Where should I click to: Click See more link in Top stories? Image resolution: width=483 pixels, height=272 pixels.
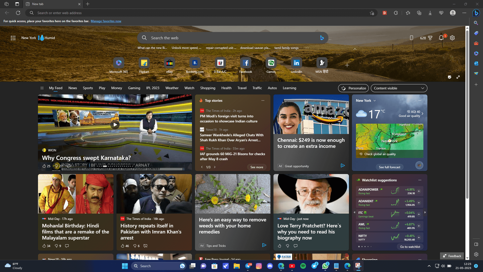click(257, 167)
